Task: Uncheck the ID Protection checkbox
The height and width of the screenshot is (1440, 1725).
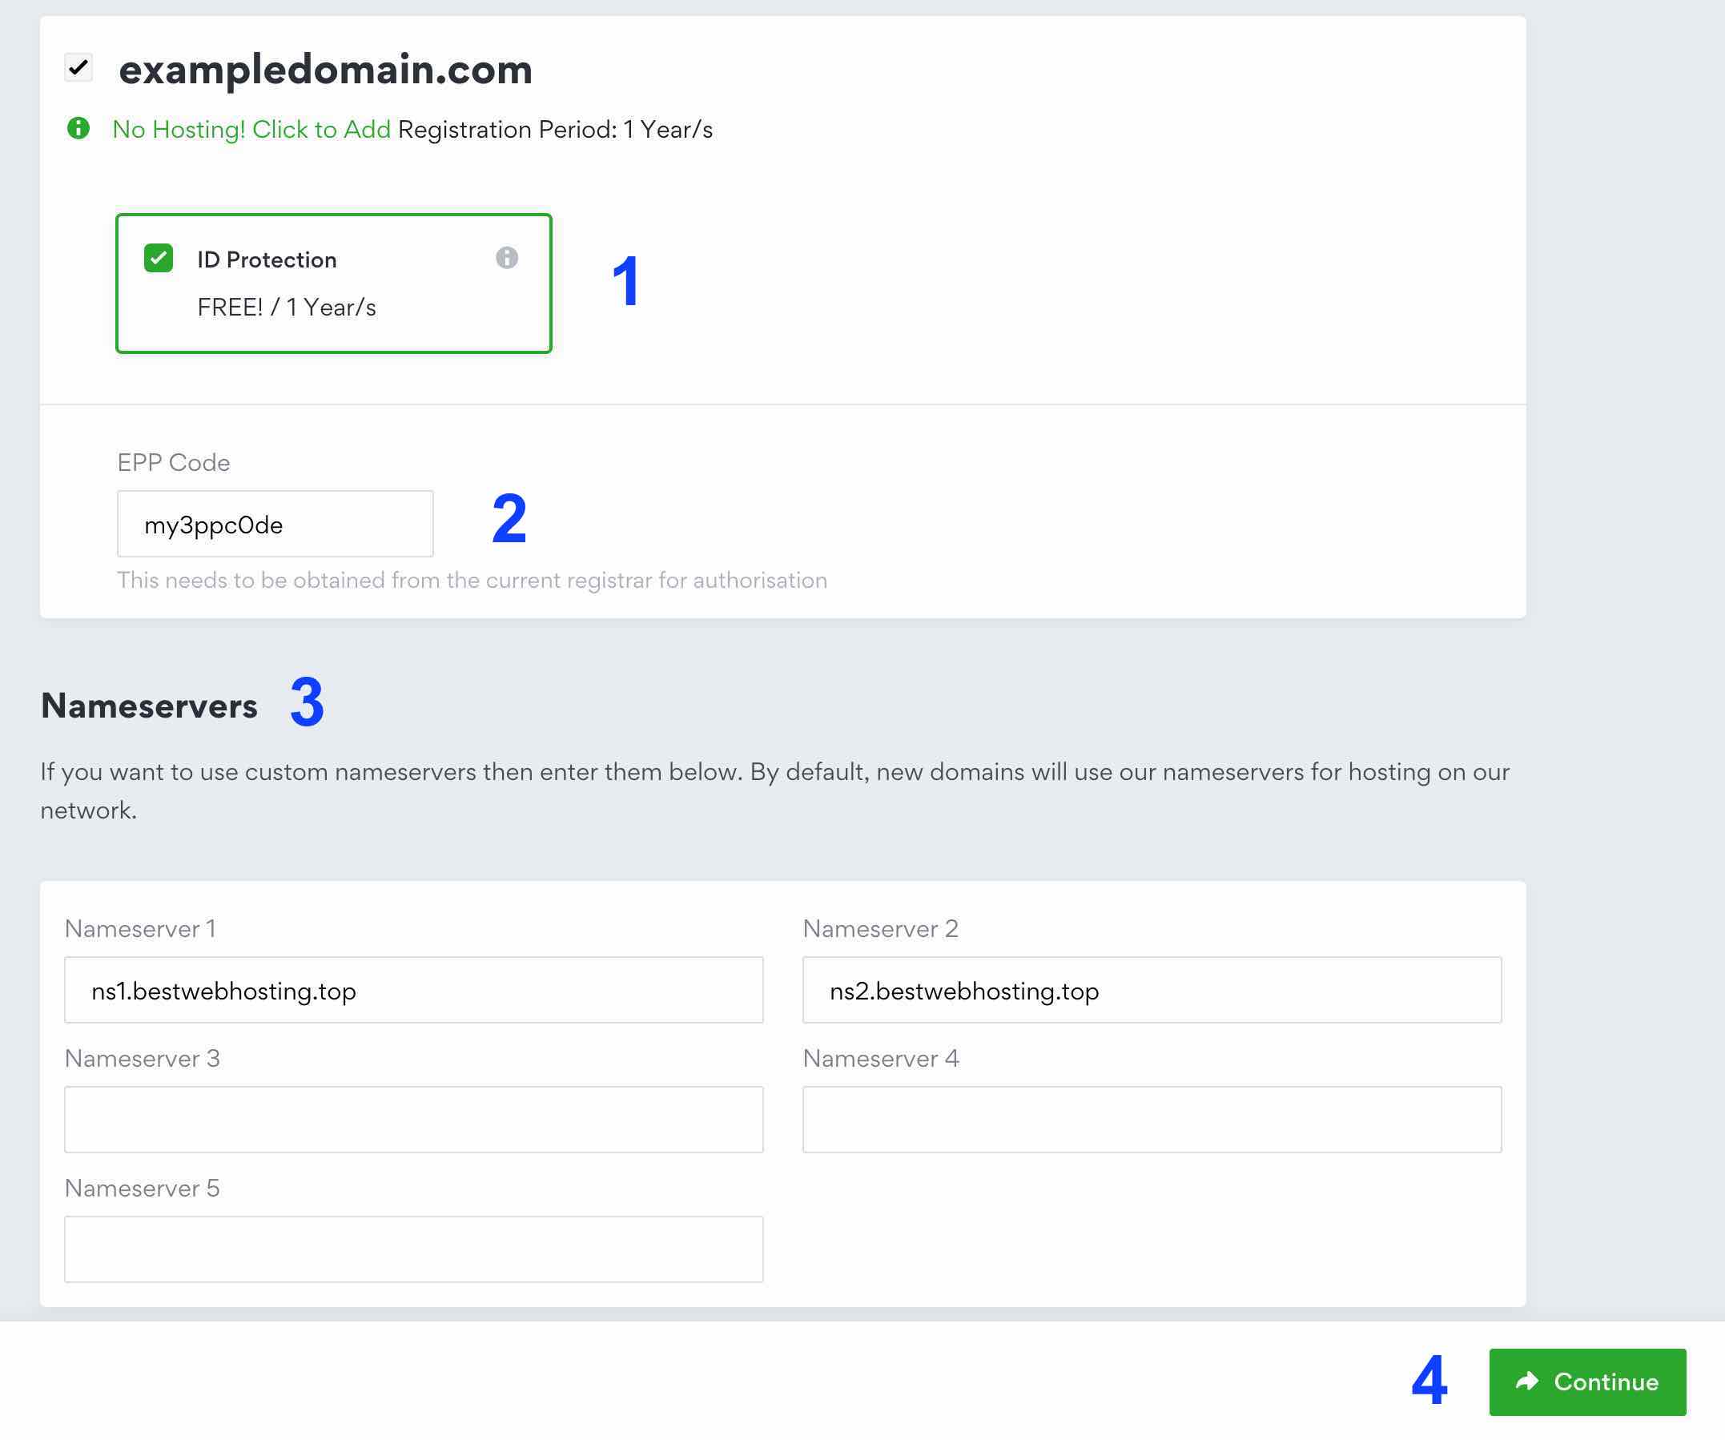Action: tap(159, 258)
